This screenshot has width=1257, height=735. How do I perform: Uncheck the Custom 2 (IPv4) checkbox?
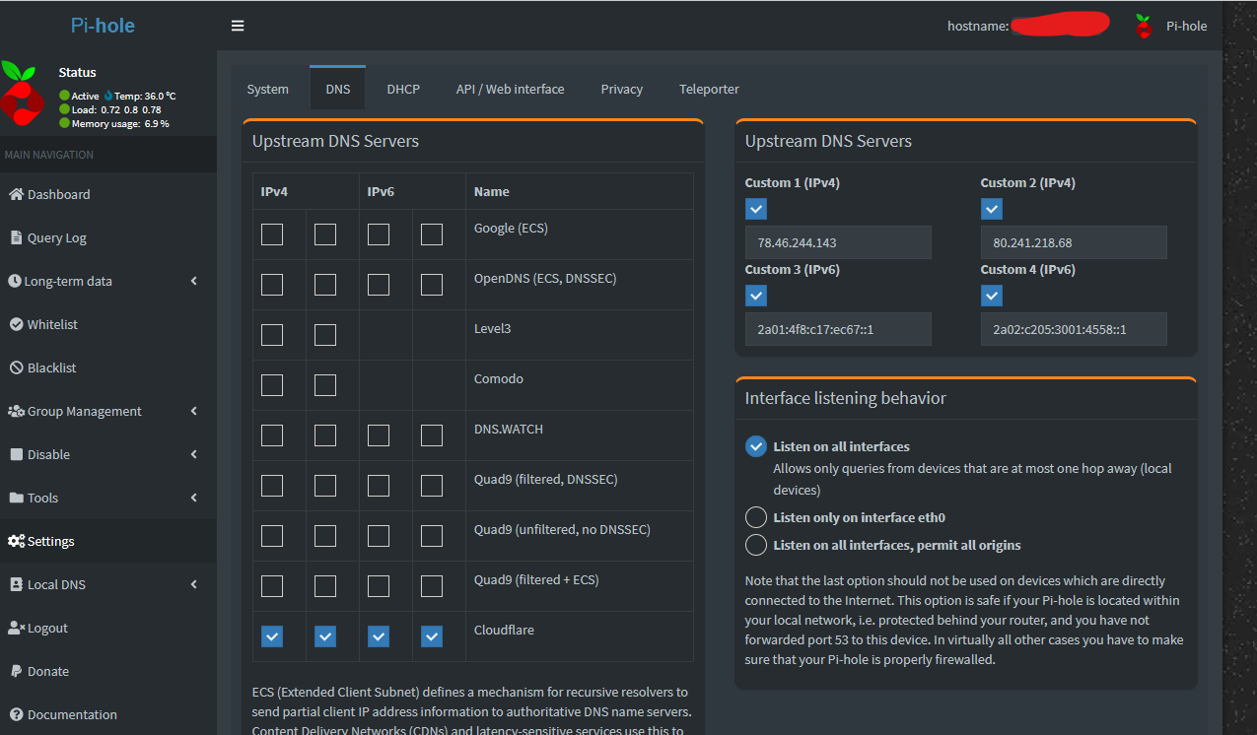tap(992, 209)
